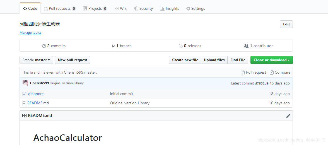Click the repository description Chinese text
The width and height of the screenshot is (328, 145).
point(40,24)
